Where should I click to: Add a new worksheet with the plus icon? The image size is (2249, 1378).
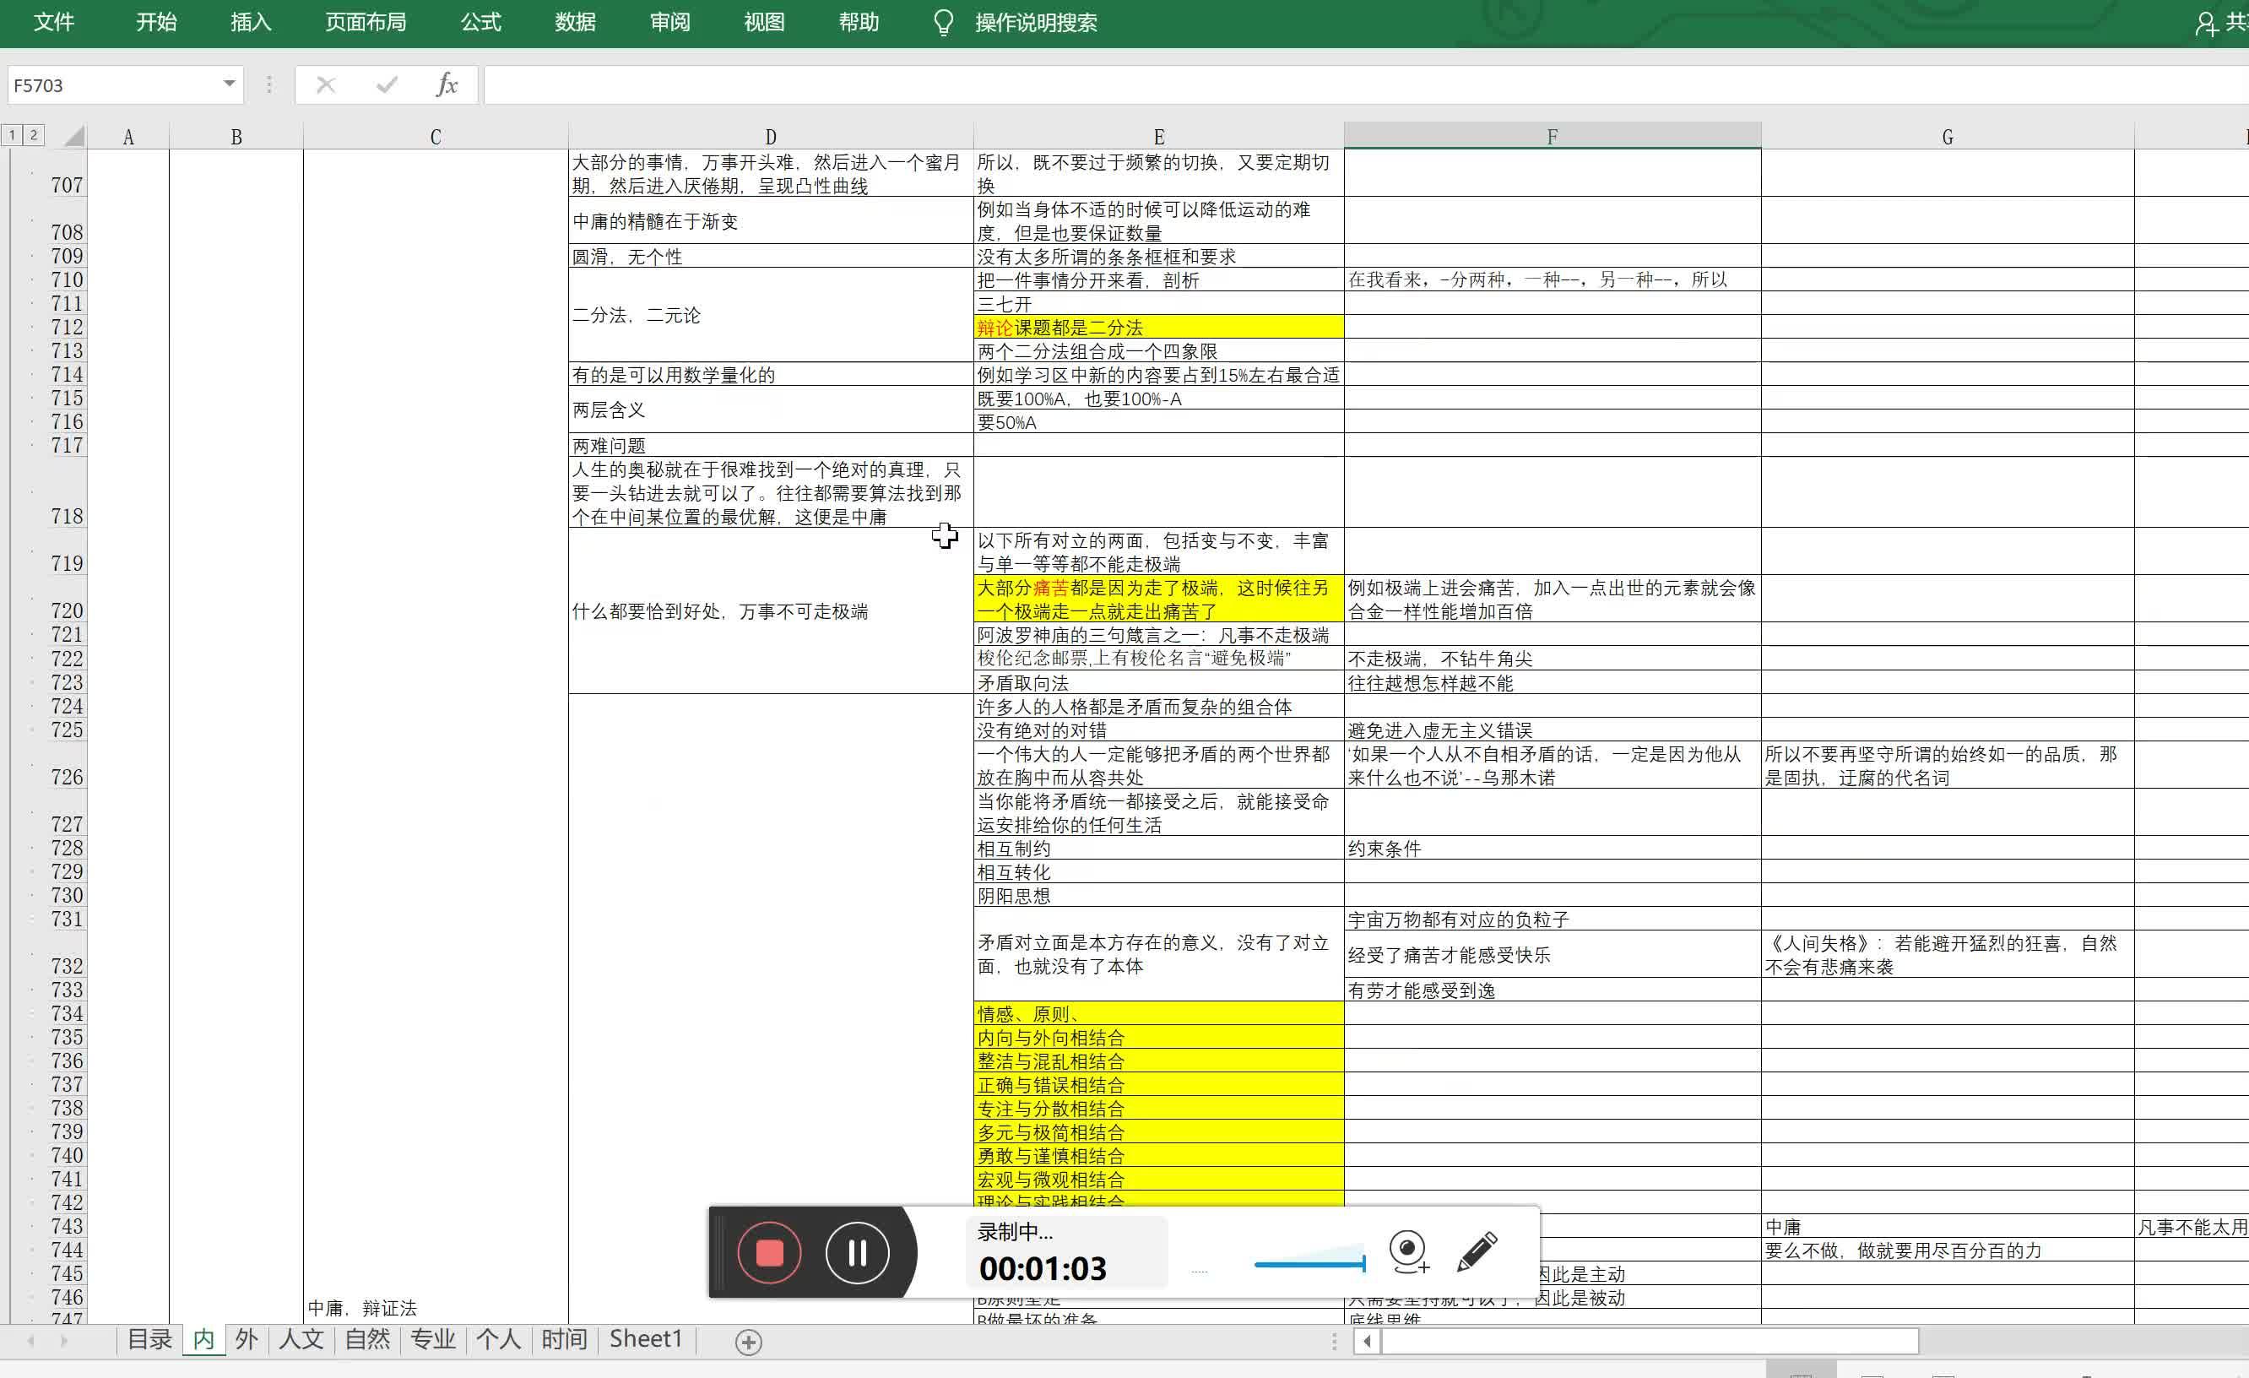(749, 1341)
